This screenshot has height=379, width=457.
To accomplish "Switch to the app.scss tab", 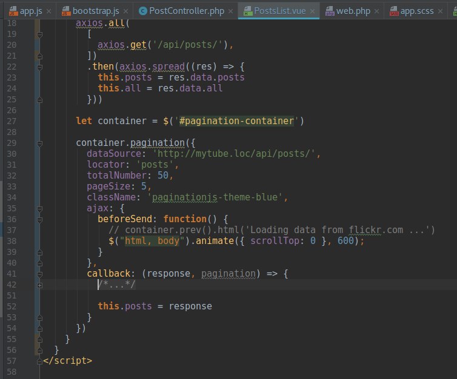I will [x=417, y=11].
